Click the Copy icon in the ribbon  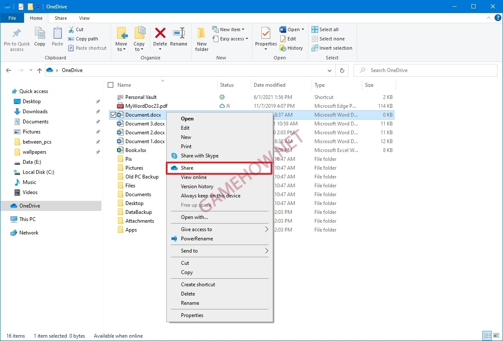click(40, 38)
